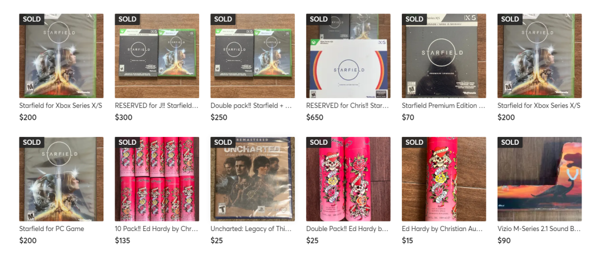
Task: View the Starfield for PC Game image
Action: tap(61, 179)
